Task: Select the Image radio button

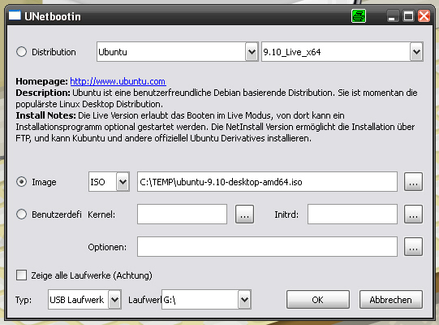Action: (x=22, y=182)
